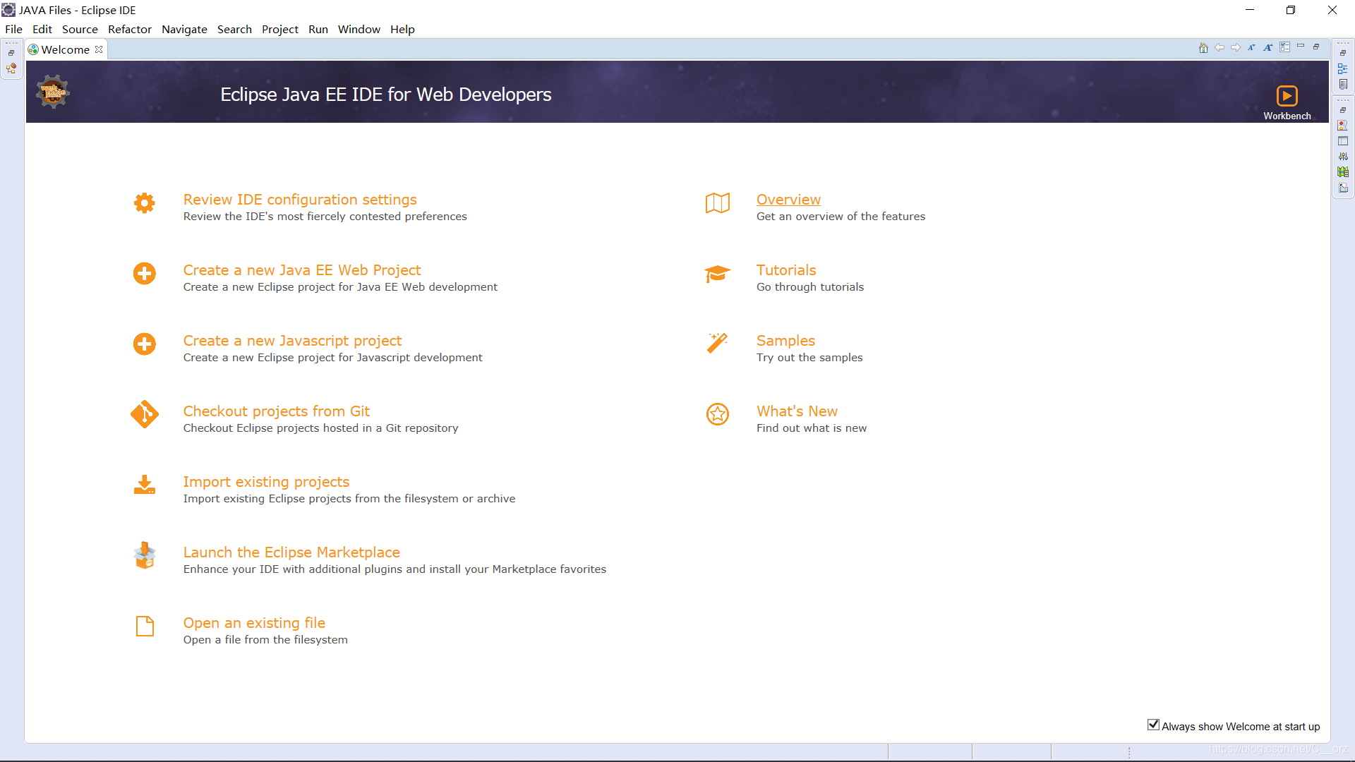Click the plus icon beside Java EE Web Project
The width and height of the screenshot is (1355, 762).
click(145, 274)
